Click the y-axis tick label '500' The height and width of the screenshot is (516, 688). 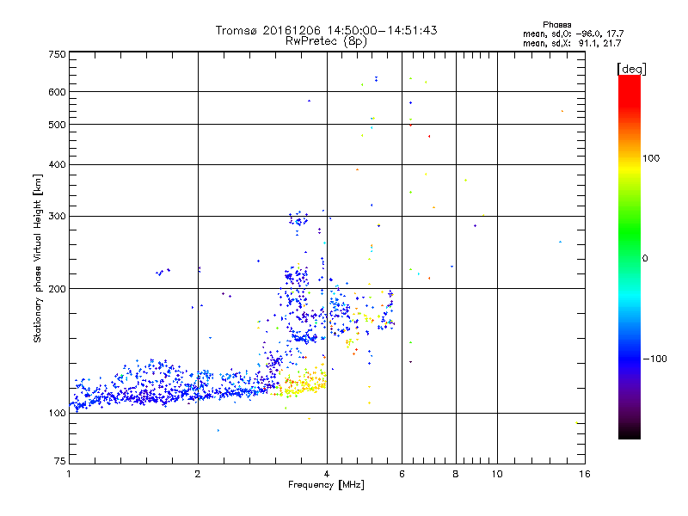58,125
